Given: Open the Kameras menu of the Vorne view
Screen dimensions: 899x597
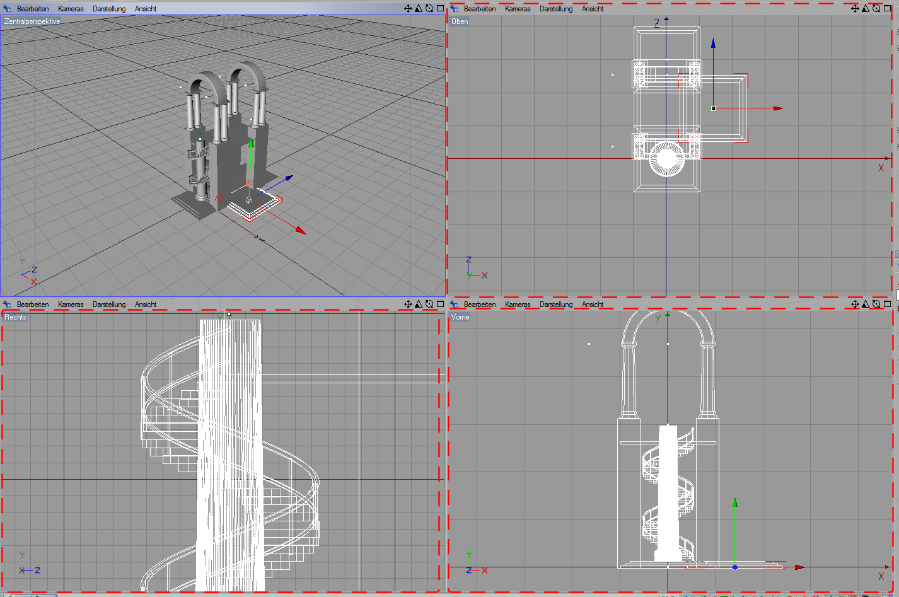Looking at the screenshot, I should (518, 304).
